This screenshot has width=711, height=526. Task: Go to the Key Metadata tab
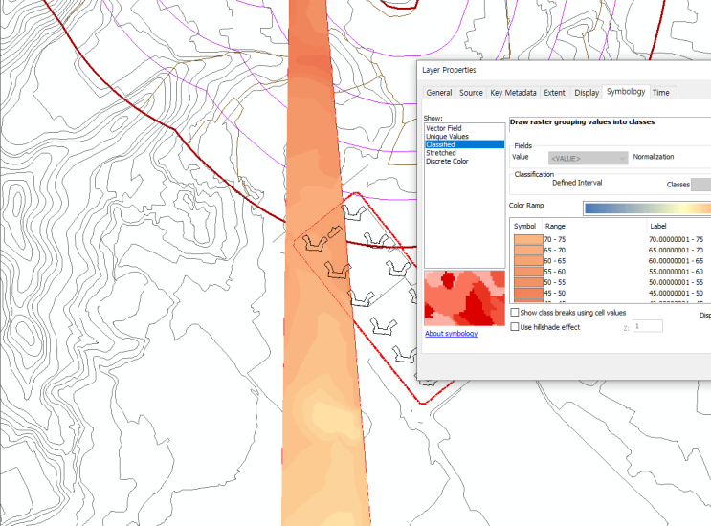[513, 93]
